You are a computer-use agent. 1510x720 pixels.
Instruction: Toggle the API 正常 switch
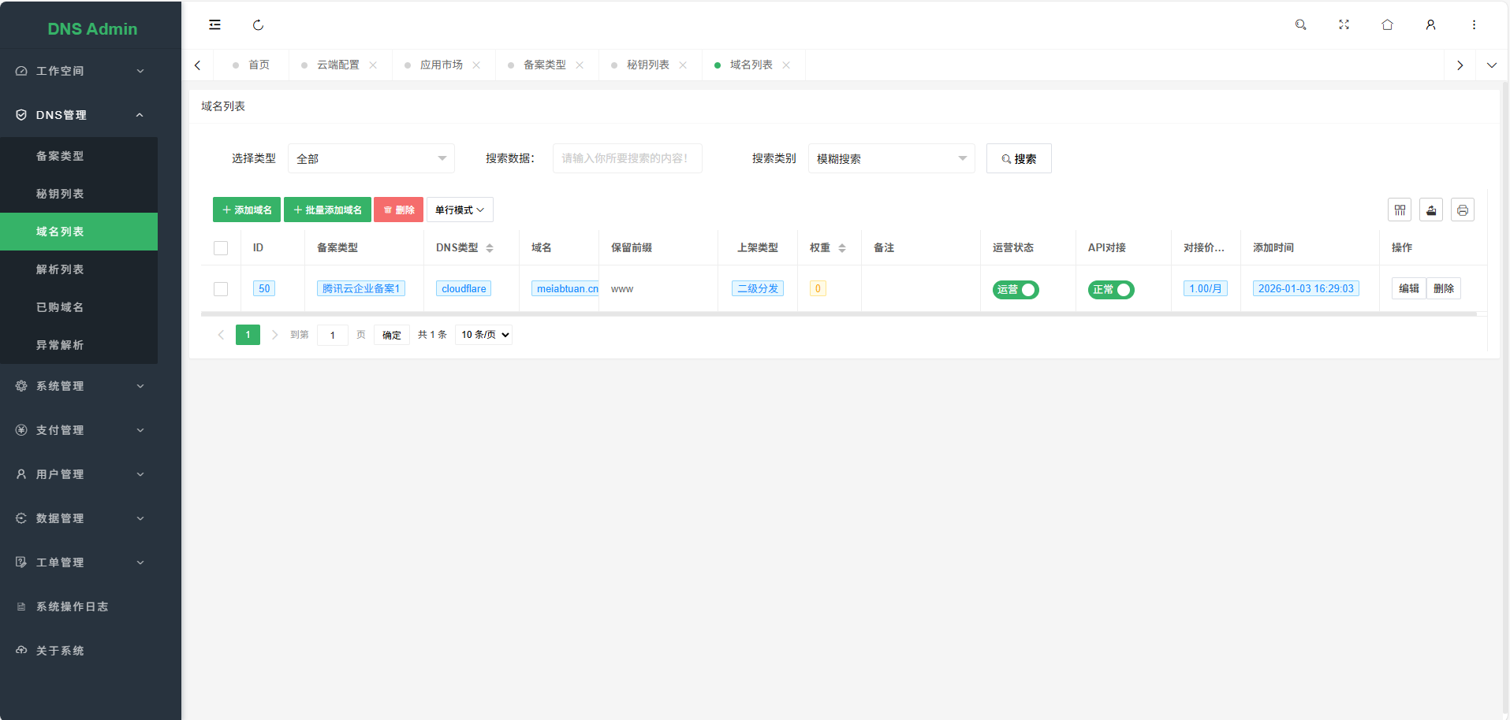(1111, 290)
